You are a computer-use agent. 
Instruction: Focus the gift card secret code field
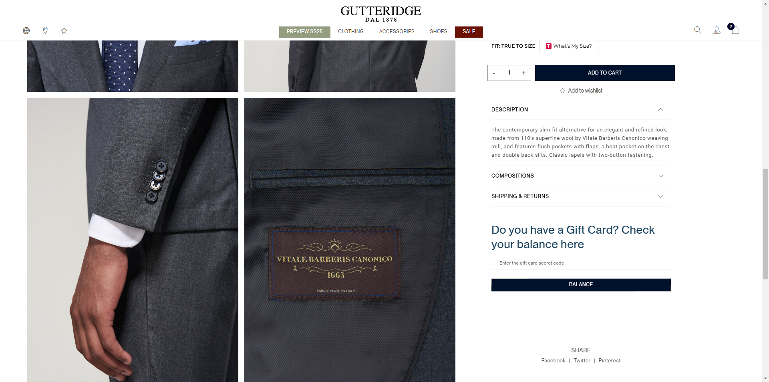581,263
